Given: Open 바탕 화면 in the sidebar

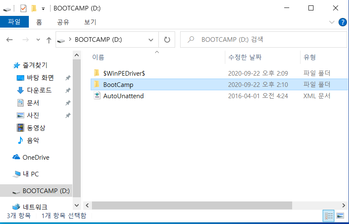Looking at the screenshot, I should coord(40,78).
